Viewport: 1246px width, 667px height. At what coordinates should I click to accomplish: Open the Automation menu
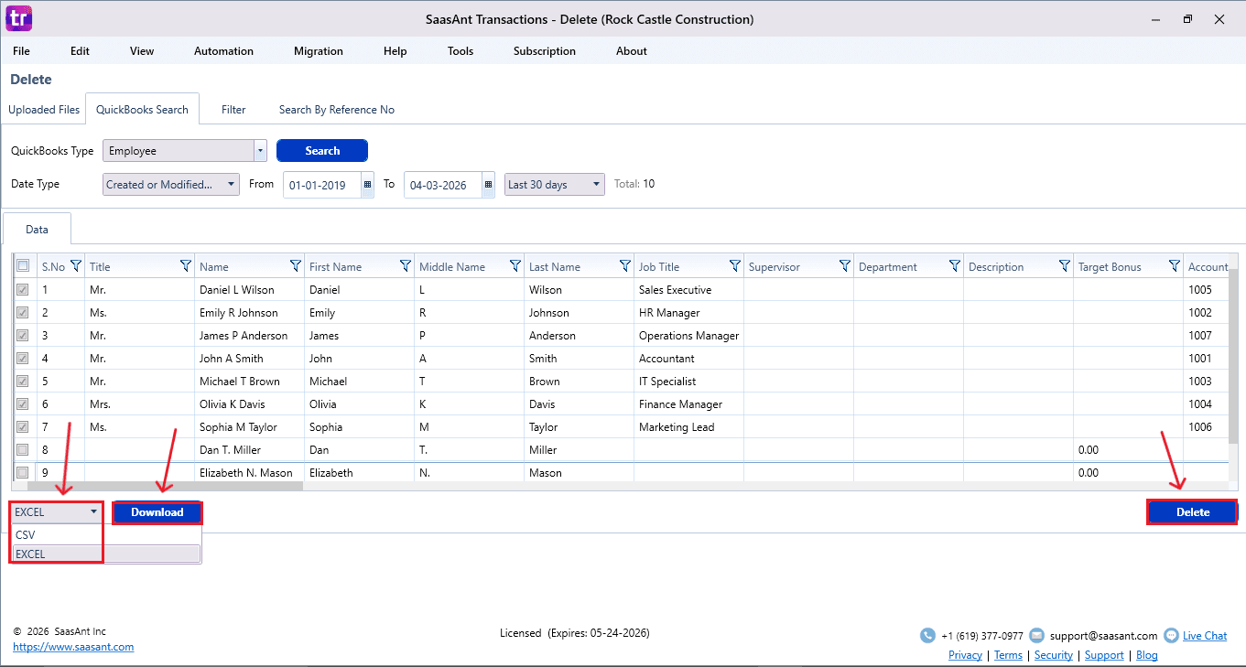[223, 51]
